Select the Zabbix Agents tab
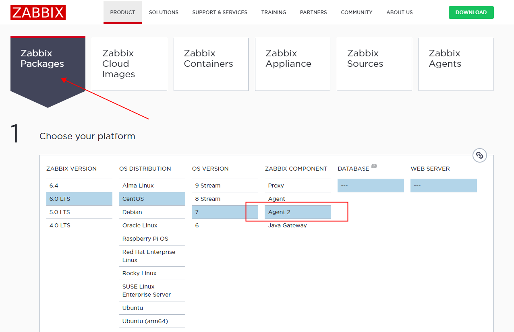Viewport: 514px width, 332px height. point(456,64)
